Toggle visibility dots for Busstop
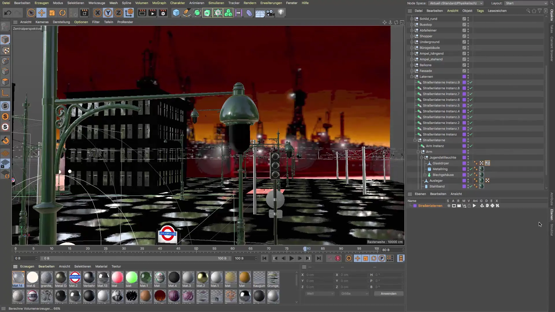 coord(468,25)
